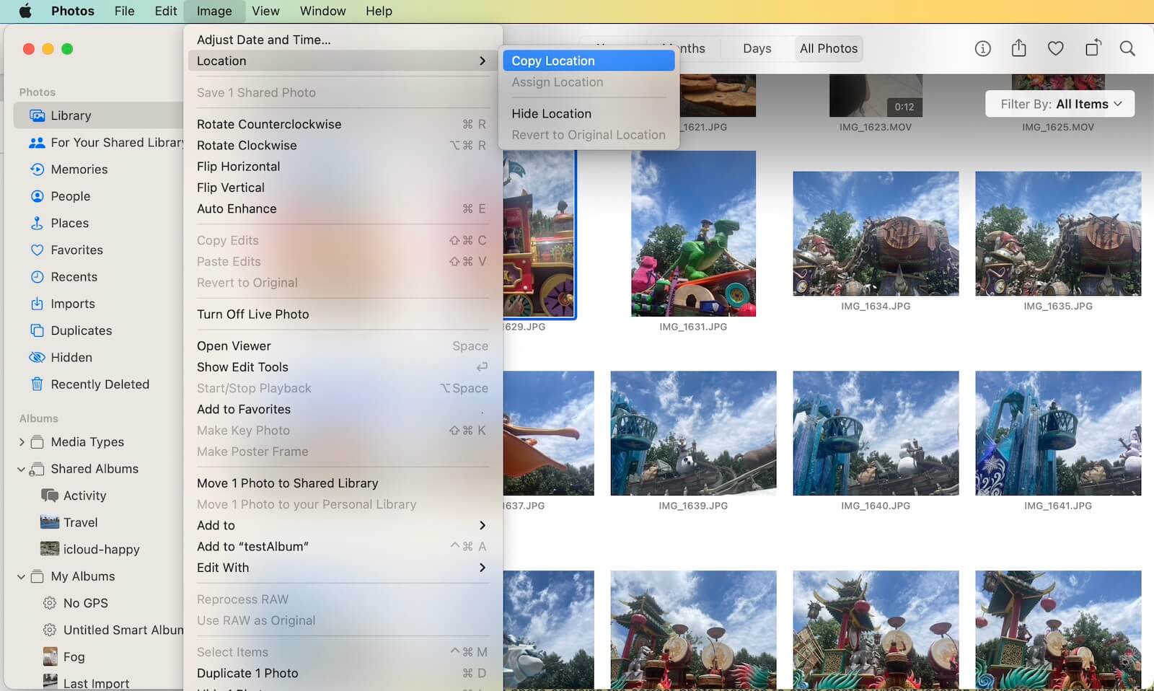Select the IMG_1623.MOV video thumbnail
Viewport: 1154px width, 691px height.
[x=876, y=95]
